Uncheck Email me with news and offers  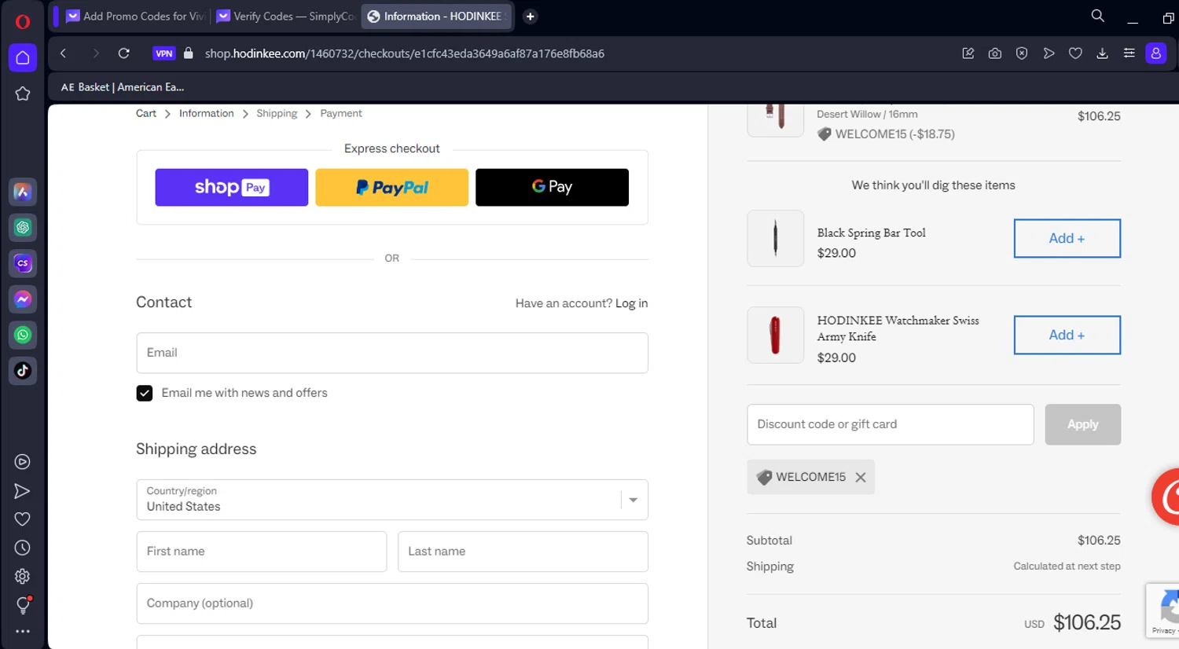pos(145,393)
